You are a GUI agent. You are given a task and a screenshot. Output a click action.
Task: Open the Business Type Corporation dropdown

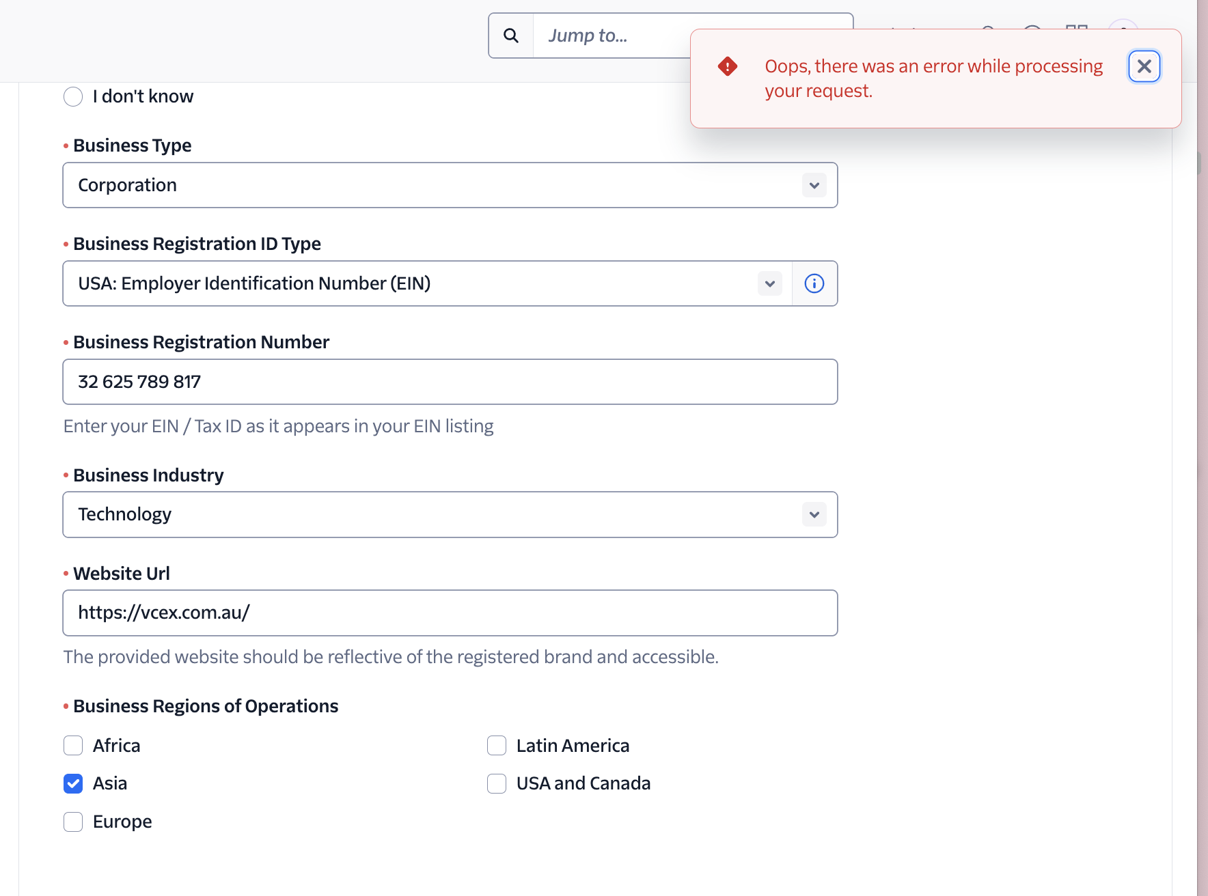[x=437, y=185]
